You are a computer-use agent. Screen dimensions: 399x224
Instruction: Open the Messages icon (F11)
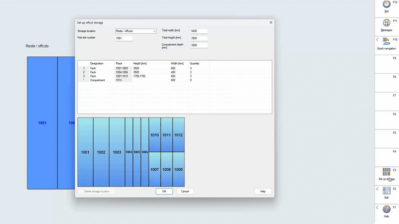(x=386, y=23)
